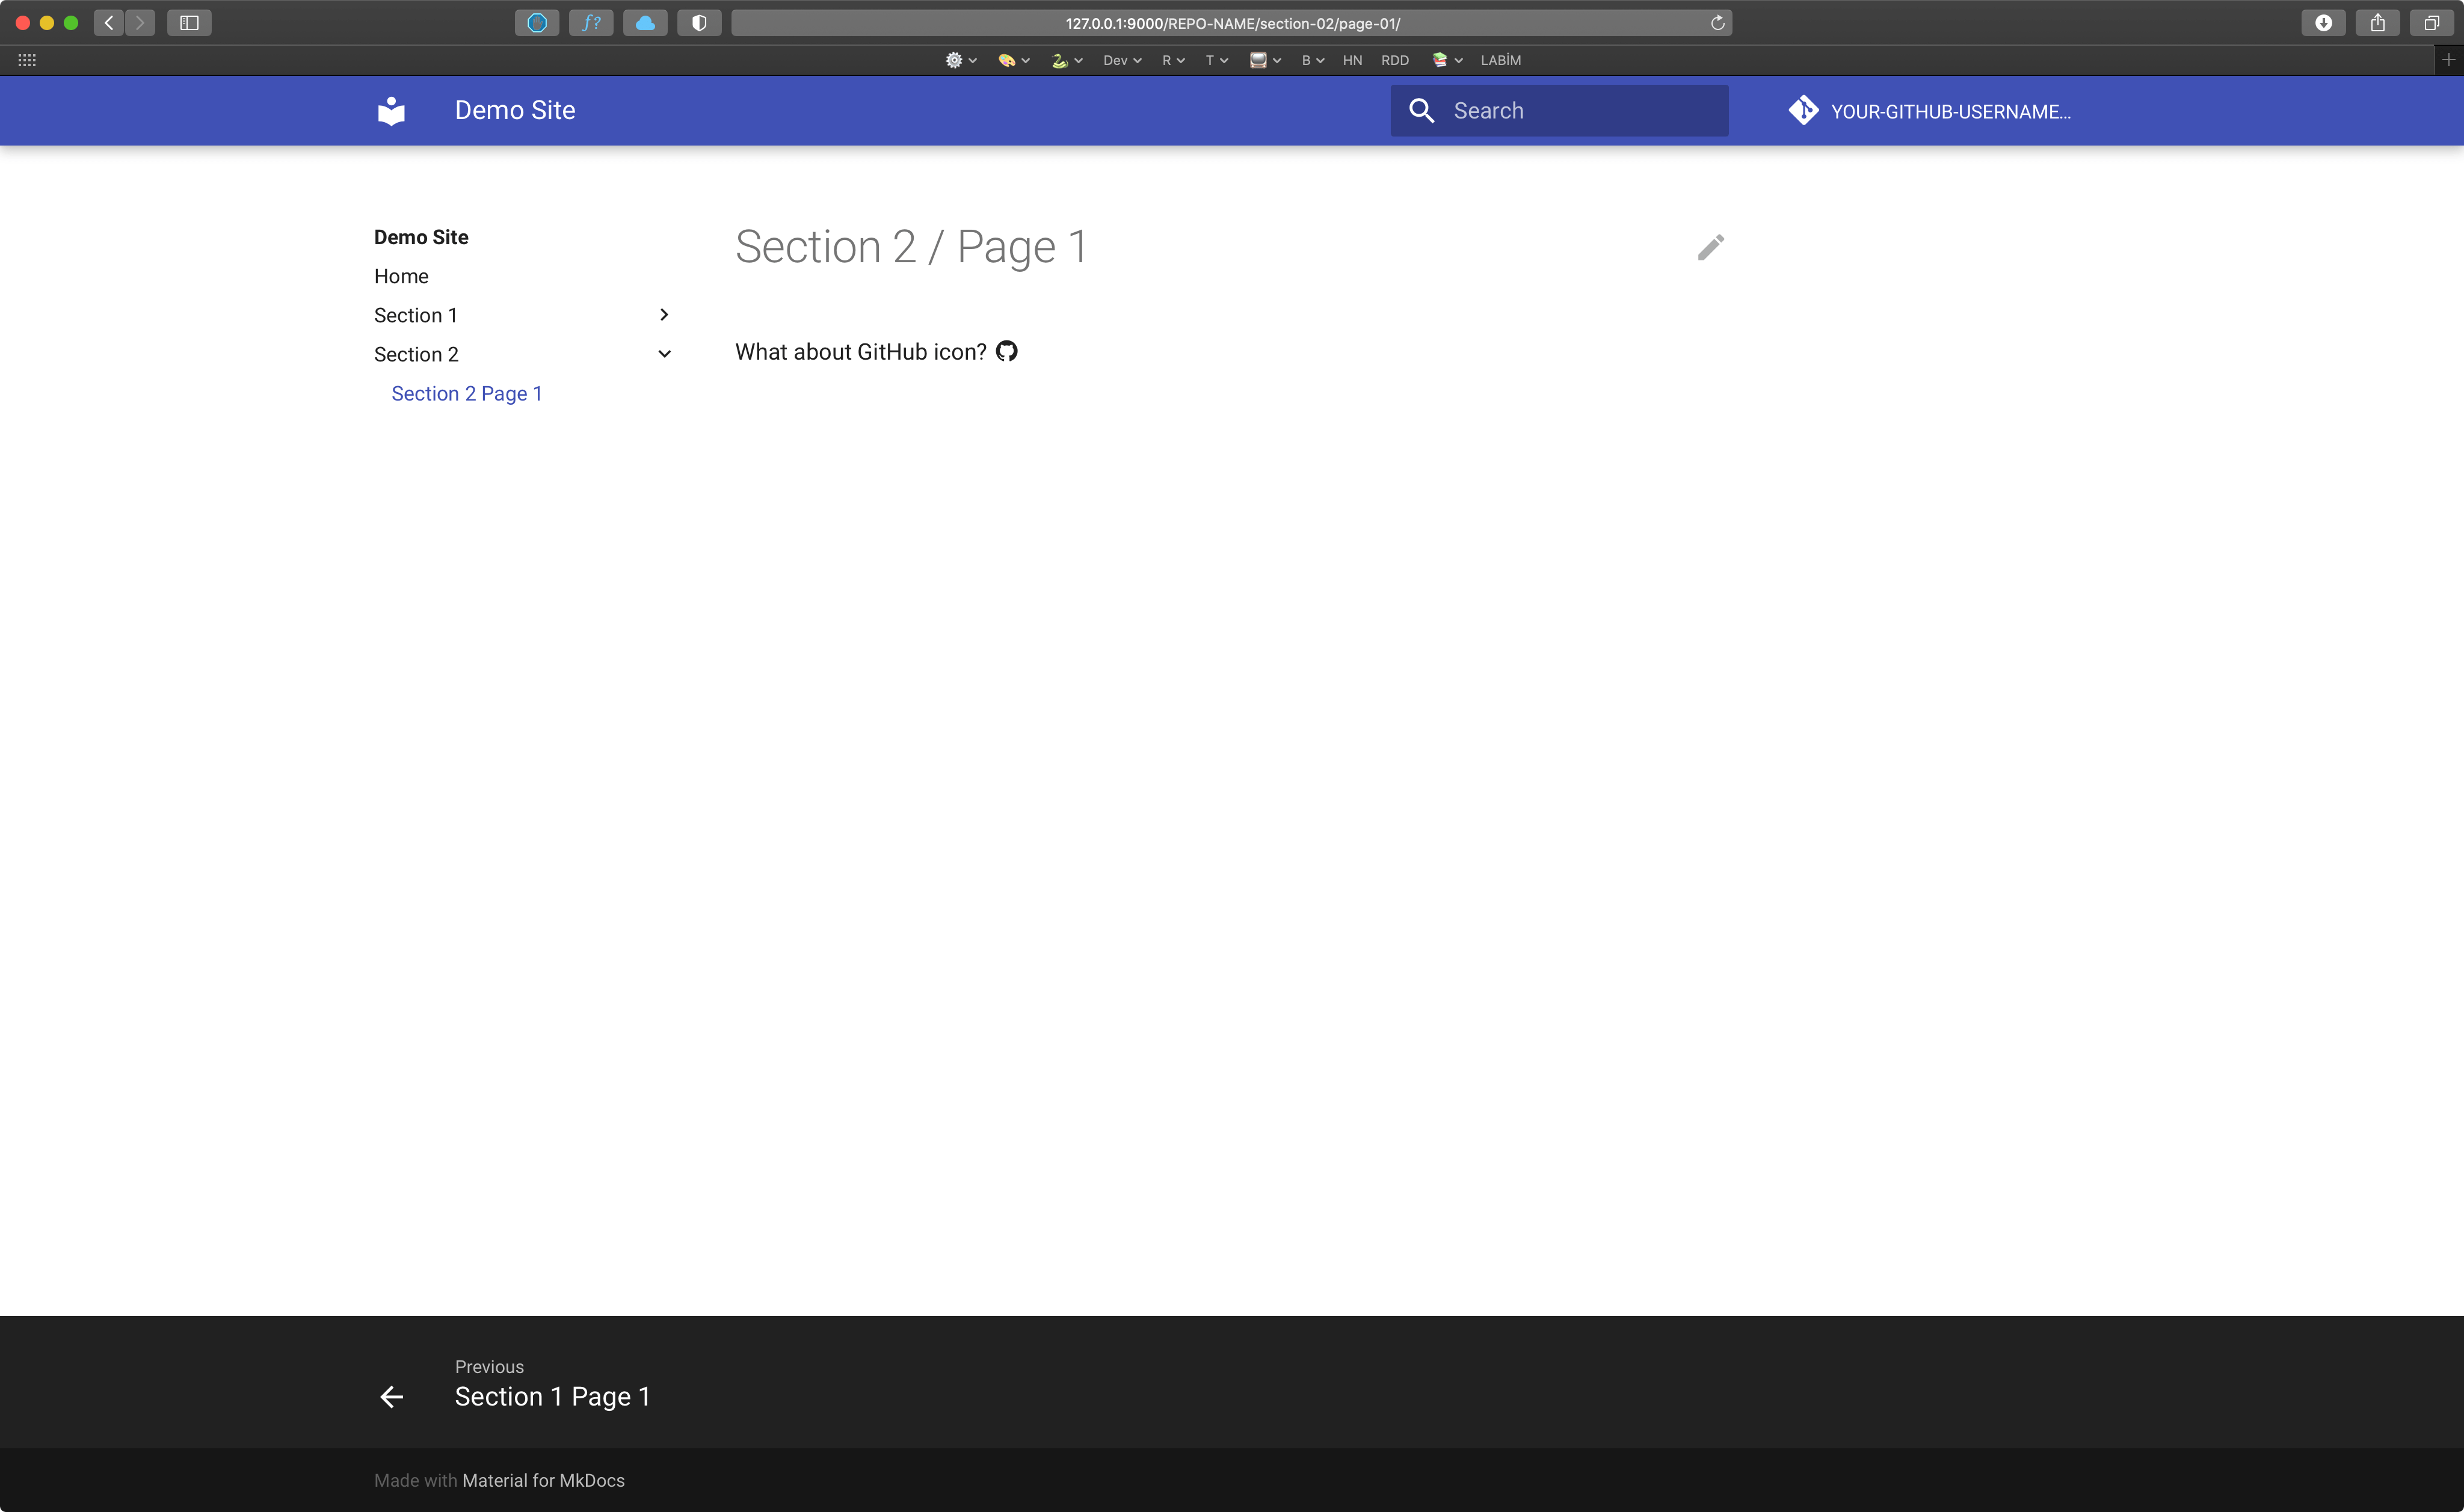Open the RDD bookmark
Image resolution: width=2464 pixels, height=1512 pixels.
pos(1394,60)
